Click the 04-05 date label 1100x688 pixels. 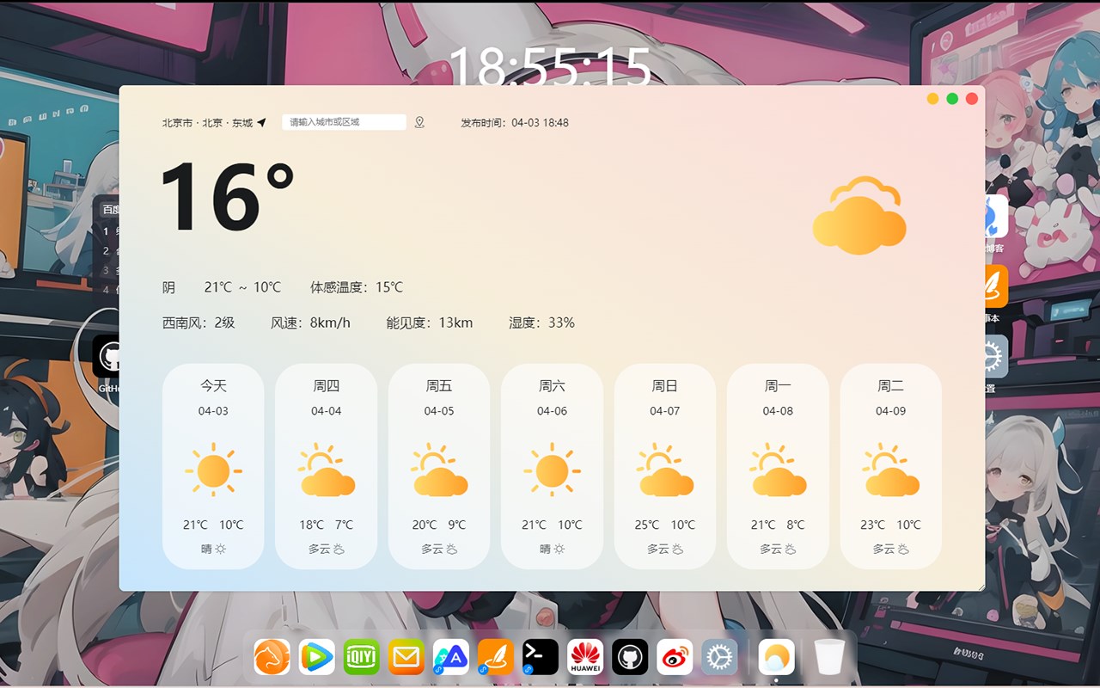pyautogui.click(x=439, y=411)
